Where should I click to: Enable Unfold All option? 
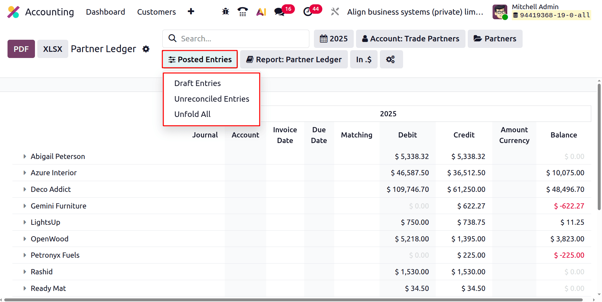(192, 114)
